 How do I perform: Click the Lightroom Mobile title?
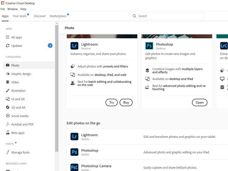89,135
